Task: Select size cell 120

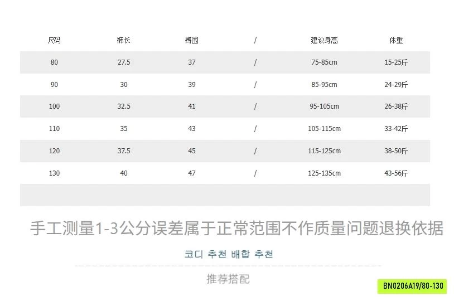Action: [54, 151]
